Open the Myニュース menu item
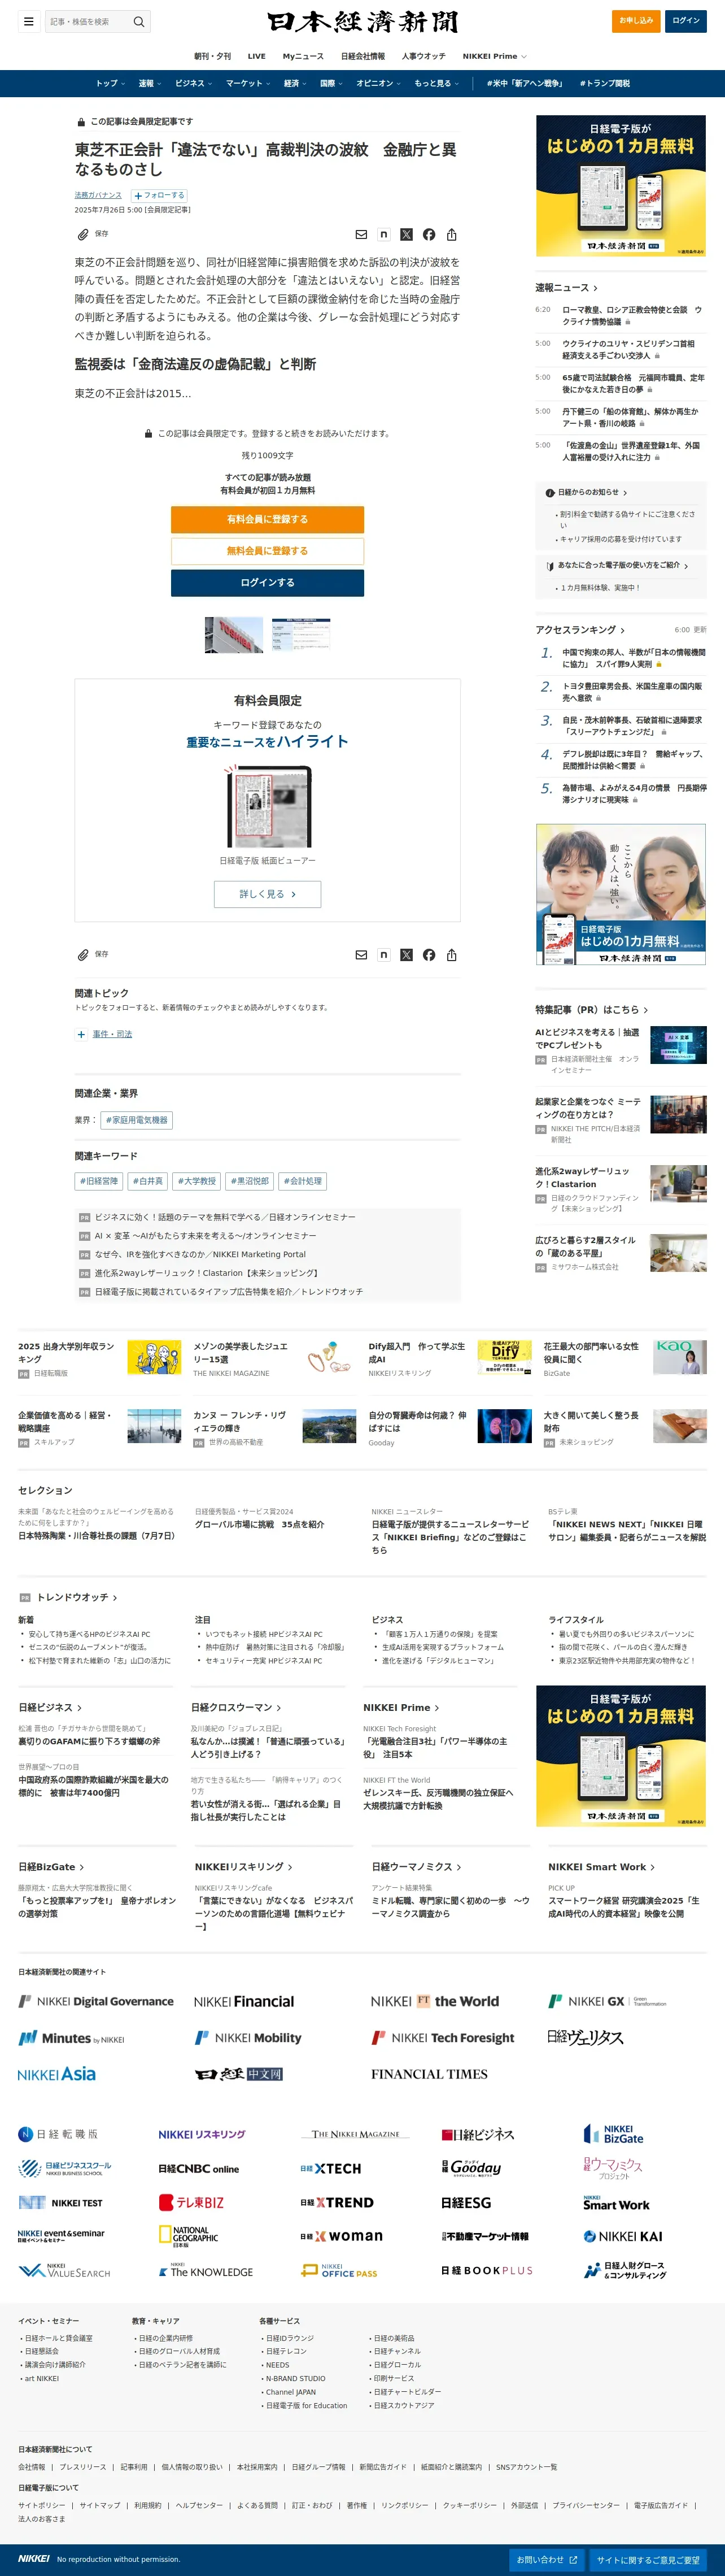Image resolution: width=725 pixels, height=2576 pixels. point(303,56)
